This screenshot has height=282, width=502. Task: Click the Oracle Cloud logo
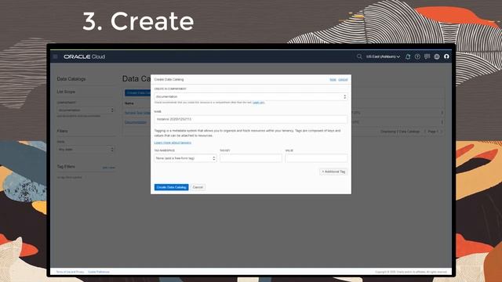tap(84, 56)
